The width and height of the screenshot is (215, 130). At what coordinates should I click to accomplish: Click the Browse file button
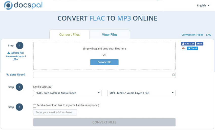(104, 62)
